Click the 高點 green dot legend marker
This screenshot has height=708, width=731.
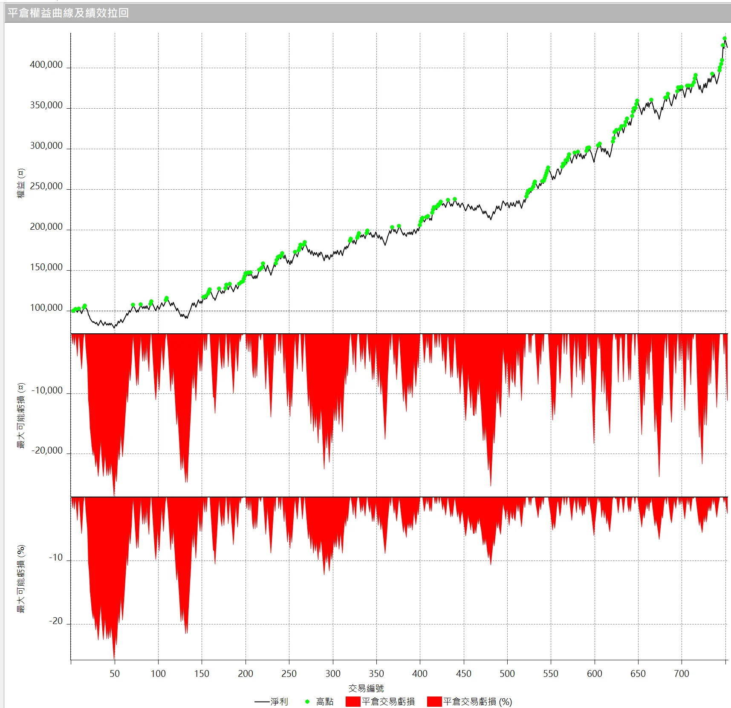[307, 702]
